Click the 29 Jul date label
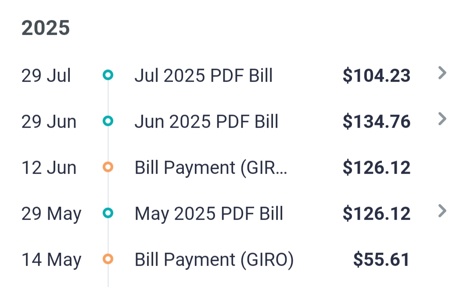474x287 pixels. [x=46, y=76]
